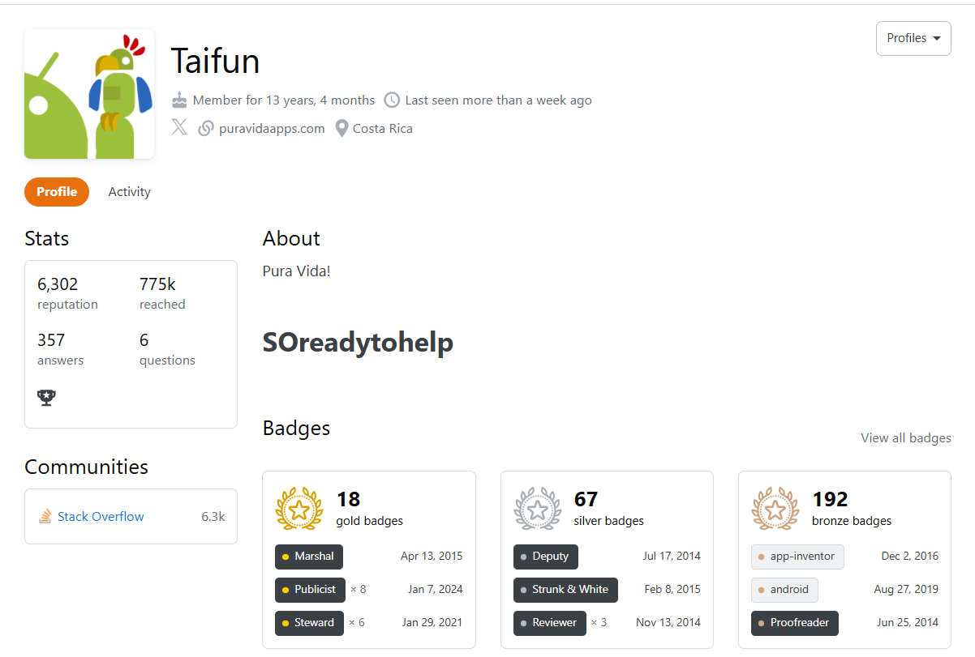The height and width of the screenshot is (657, 975).
Task: Click the Costa Rica location text
Action: pyautogui.click(x=383, y=128)
